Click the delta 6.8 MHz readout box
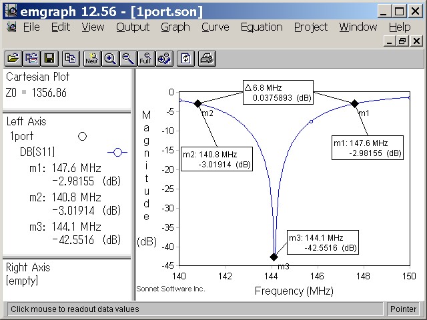427x320 pixels. coord(278,92)
